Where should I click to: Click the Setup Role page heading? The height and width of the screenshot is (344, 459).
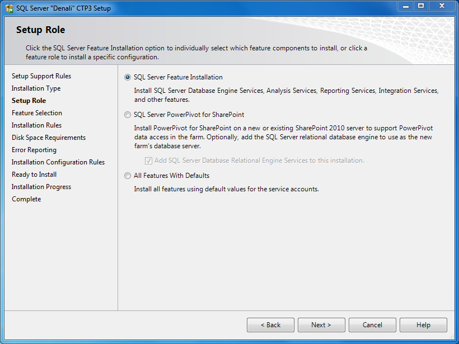[40, 30]
